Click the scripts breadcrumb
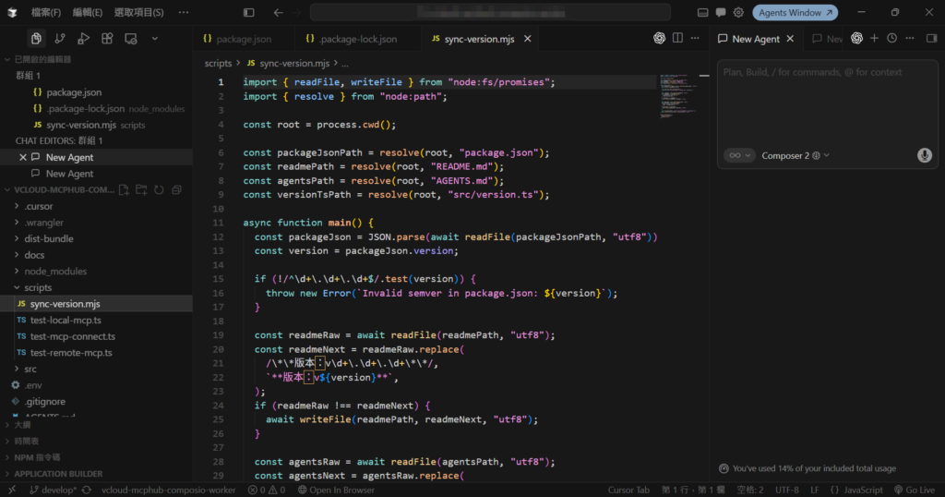Viewport: 945px width, 497px height. tap(218, 64)
